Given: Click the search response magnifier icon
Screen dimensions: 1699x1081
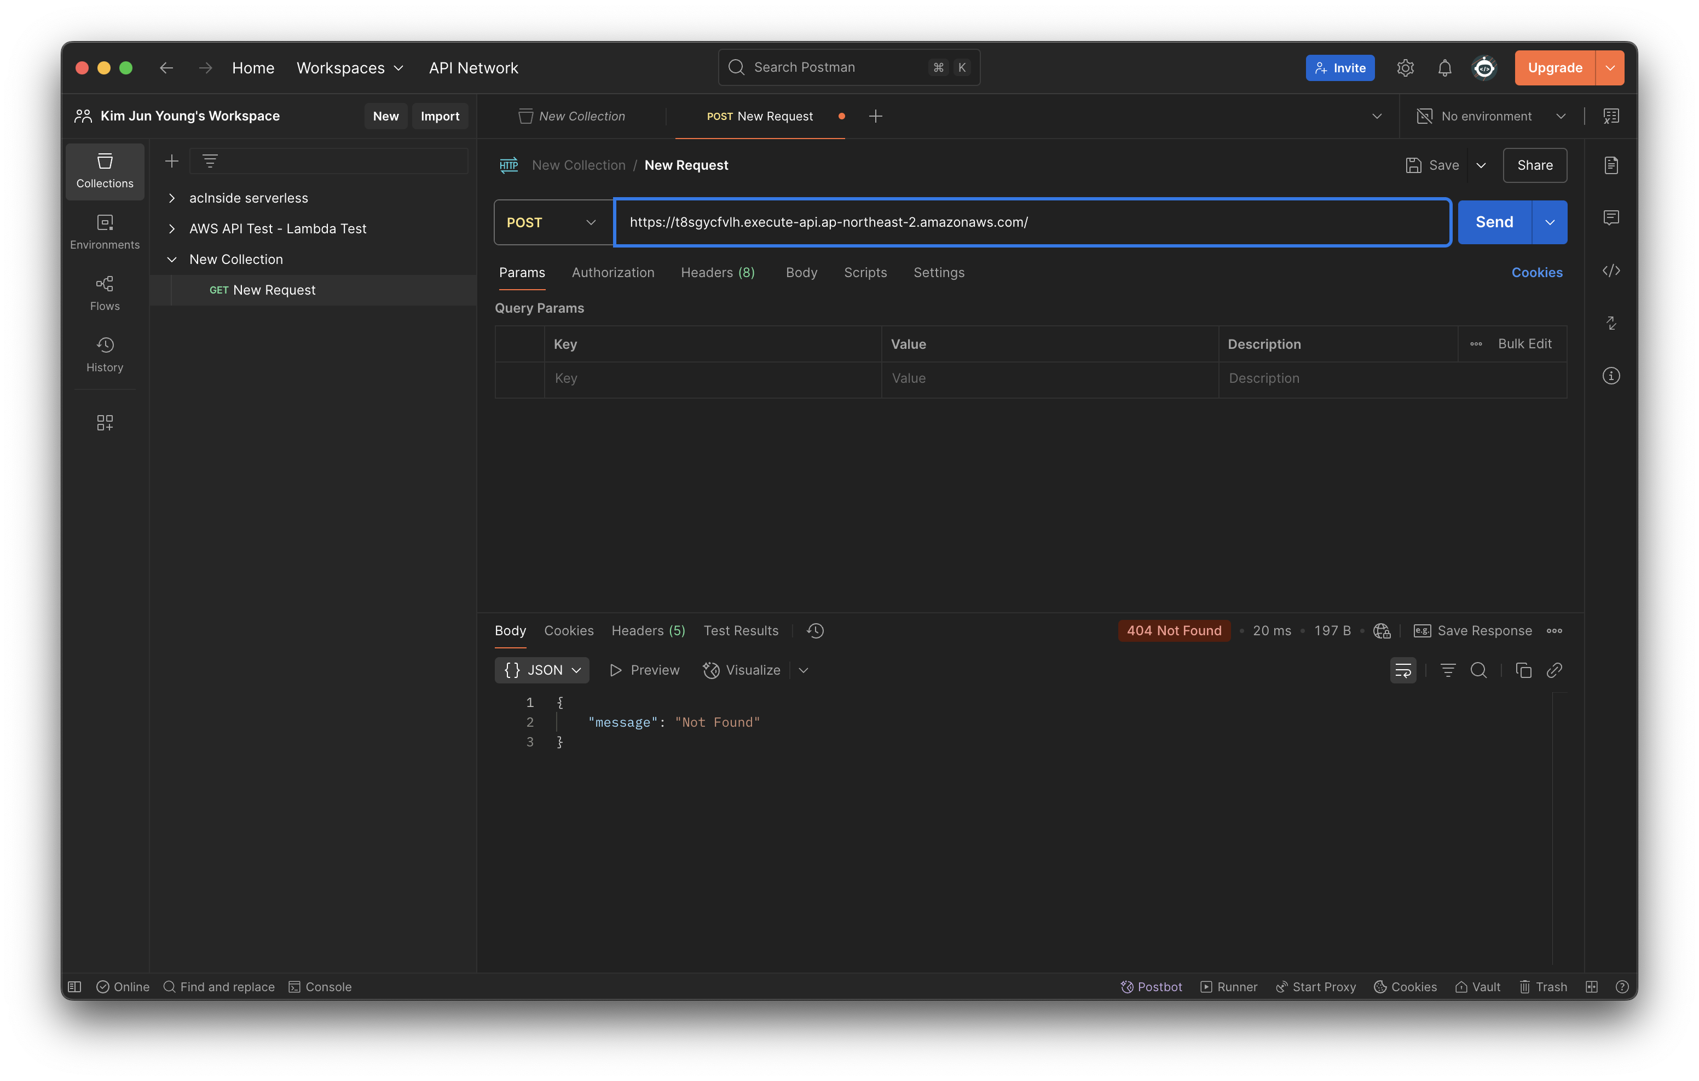Looking at the screenshot, I should point(1478,670).
